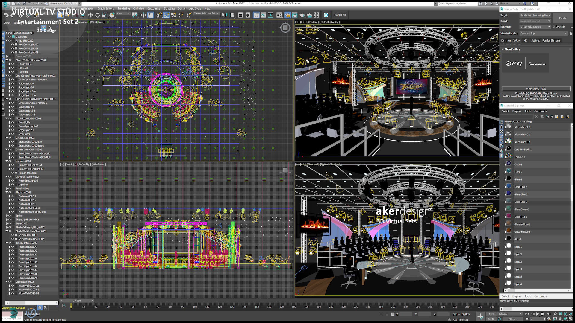
Task: Click the Render button in Render Setup
Action: coord(563,18)
